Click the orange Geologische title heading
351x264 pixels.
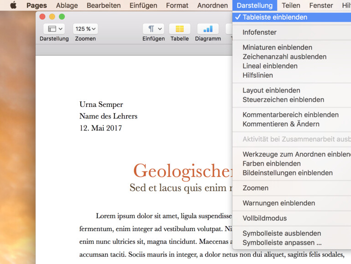(x=183, y=171)
